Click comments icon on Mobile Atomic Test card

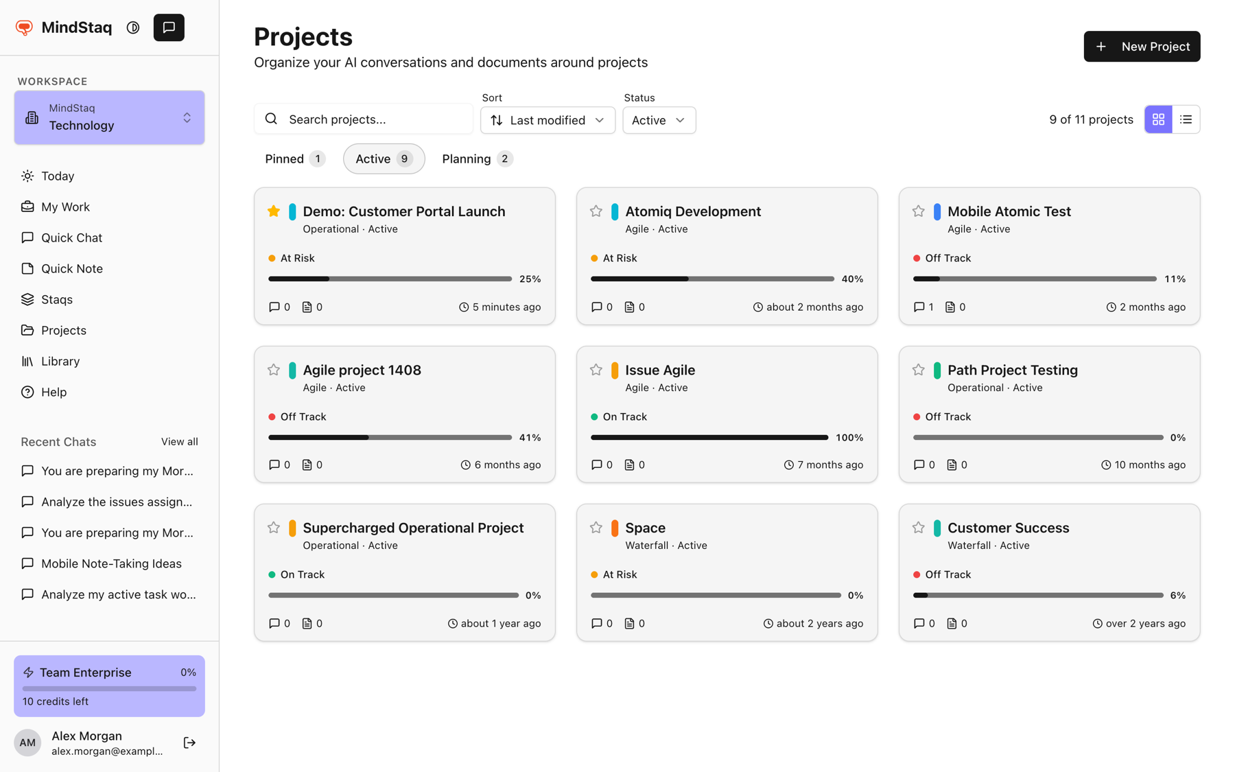click(919, 307)
